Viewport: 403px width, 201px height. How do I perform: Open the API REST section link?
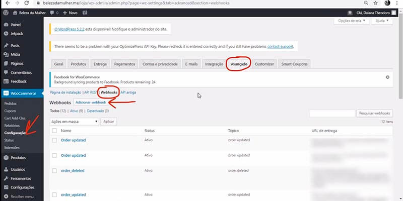coord(91,92)
